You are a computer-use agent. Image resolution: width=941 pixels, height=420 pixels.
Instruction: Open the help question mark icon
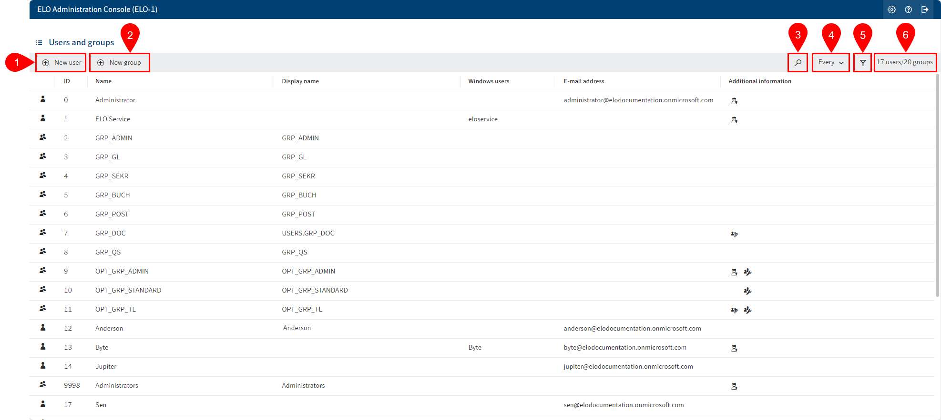tap(908, 10)
